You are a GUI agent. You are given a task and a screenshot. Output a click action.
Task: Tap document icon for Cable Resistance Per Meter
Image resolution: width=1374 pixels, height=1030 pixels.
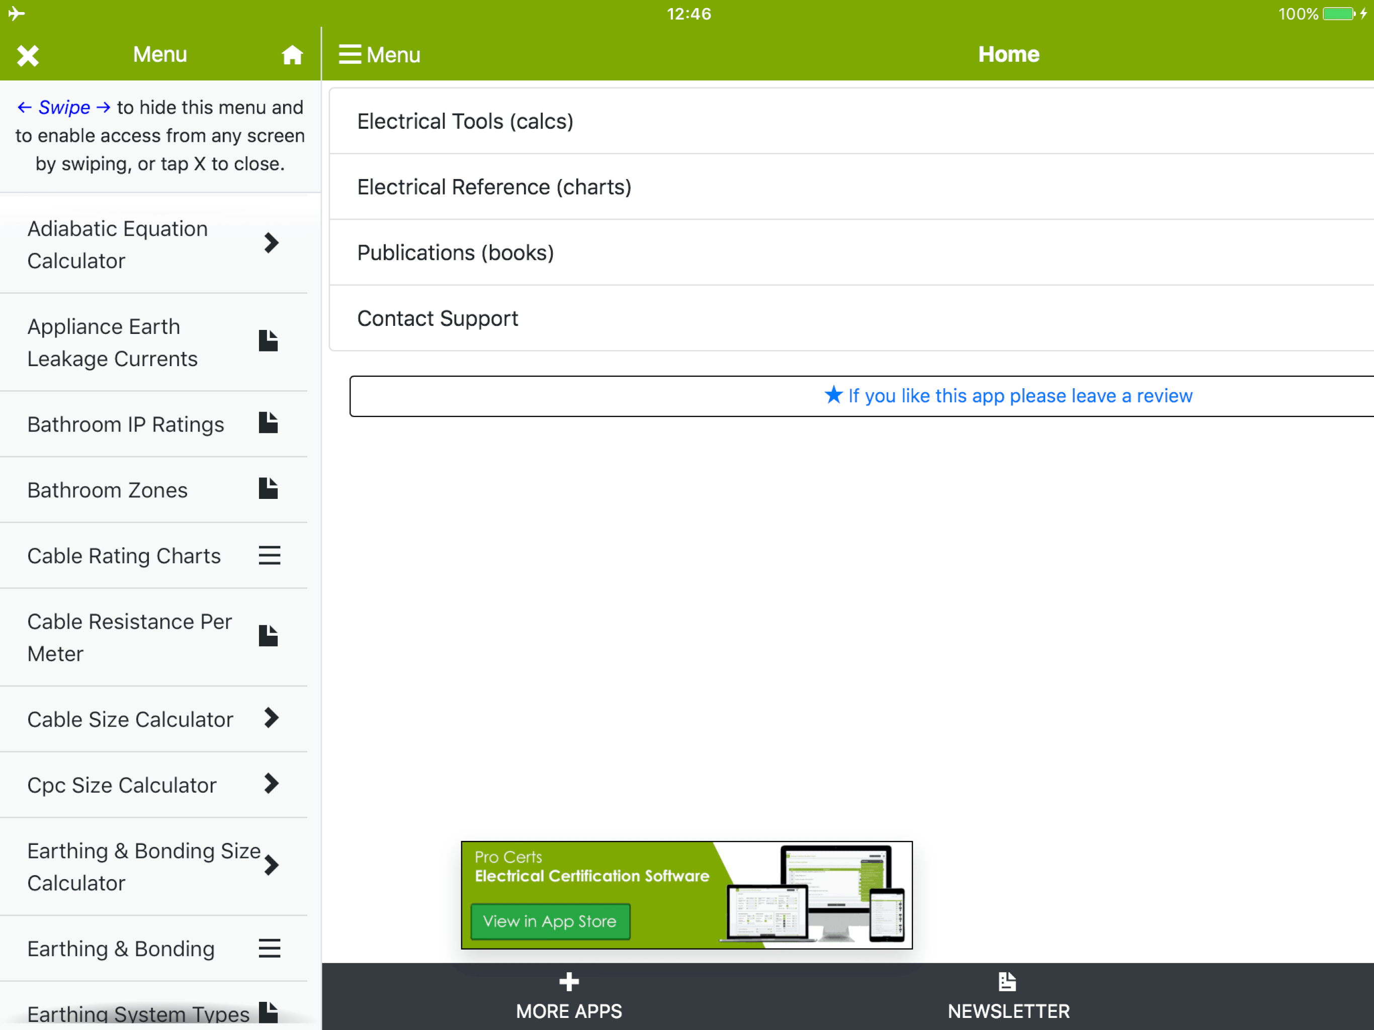pos(269,636)
